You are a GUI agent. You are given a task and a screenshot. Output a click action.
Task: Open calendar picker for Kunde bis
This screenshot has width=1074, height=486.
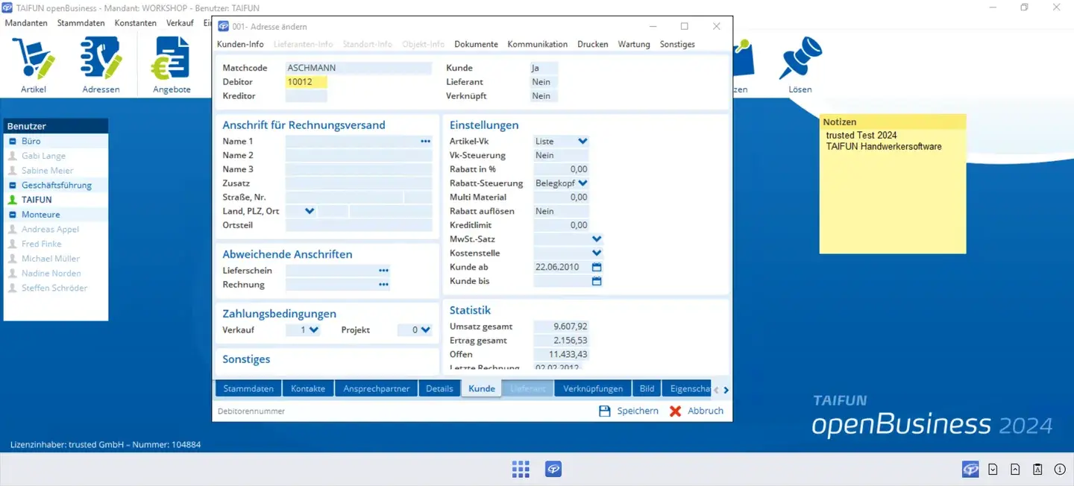pyautogui.click(x=597, y=281)
